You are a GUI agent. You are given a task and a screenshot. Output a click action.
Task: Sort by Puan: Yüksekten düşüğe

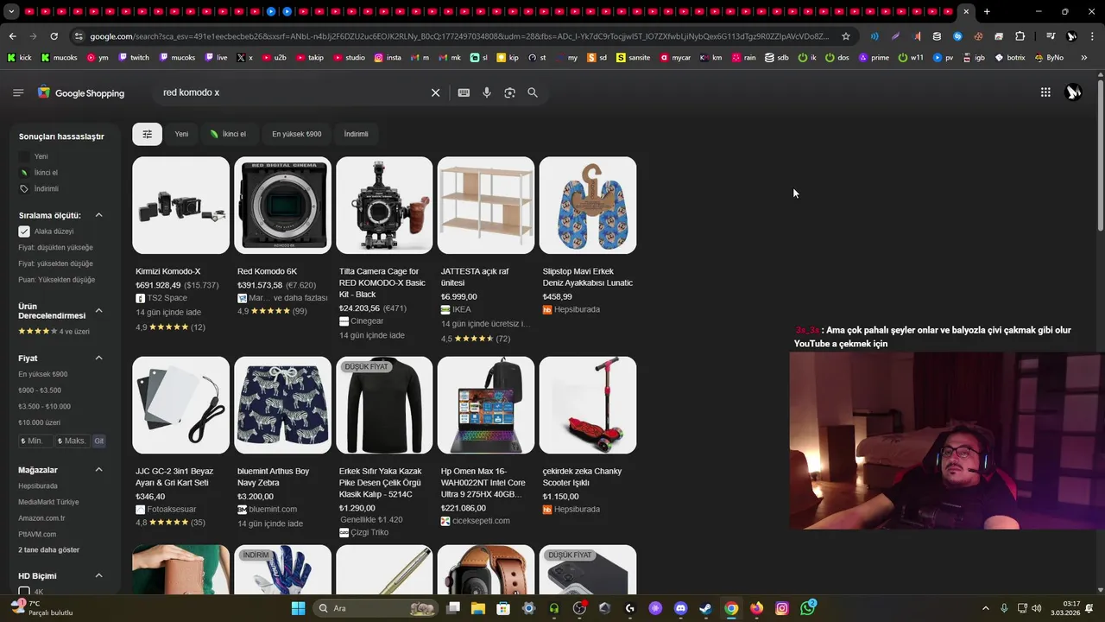tap(56, 280)
